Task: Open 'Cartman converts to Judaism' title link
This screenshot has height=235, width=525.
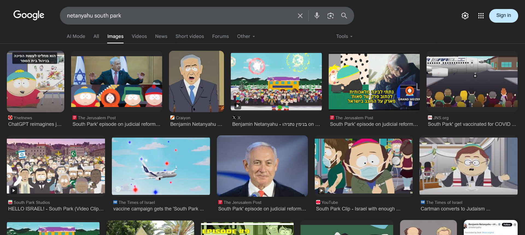Action: pos(455,209)
